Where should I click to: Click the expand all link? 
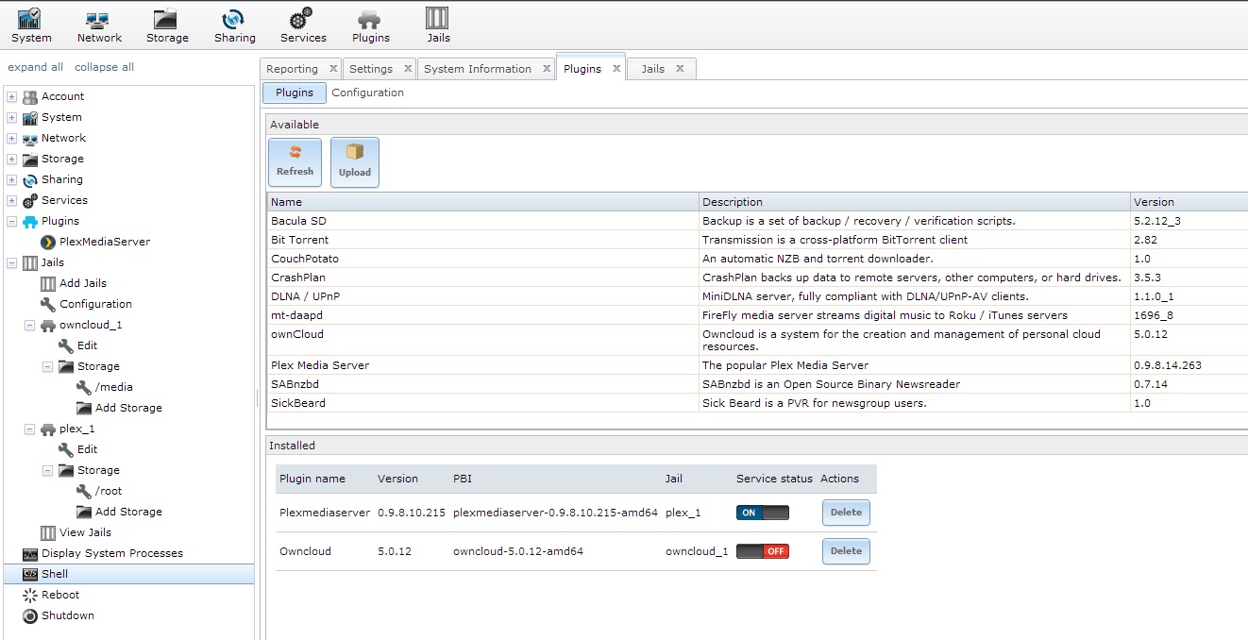pos(36,67)
